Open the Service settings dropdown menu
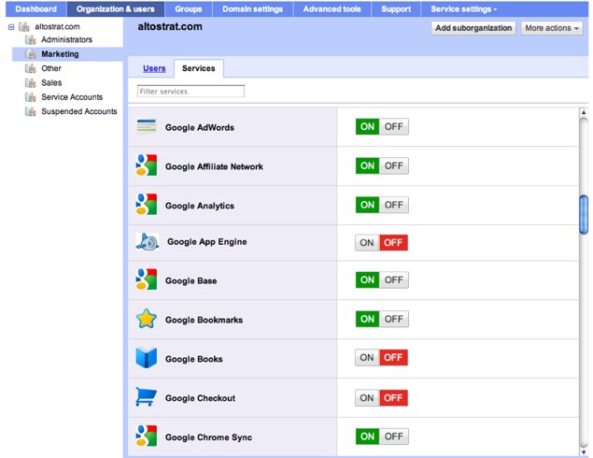Image resolution: width=593 pixels, height=458 pixels. pos(463,9)
